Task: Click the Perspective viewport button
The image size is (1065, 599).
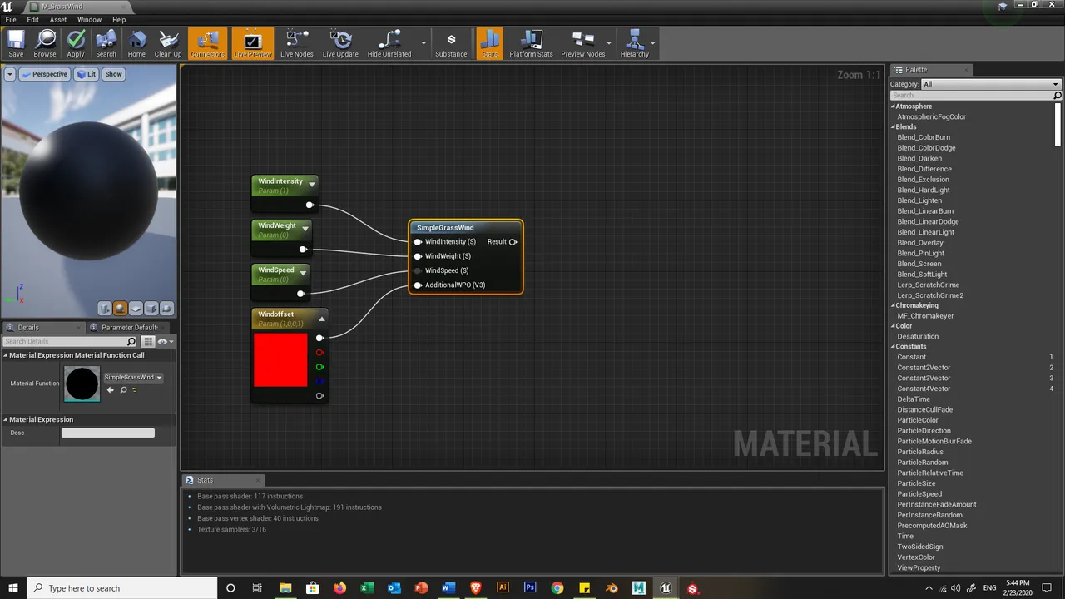Action: click(44, 74)
